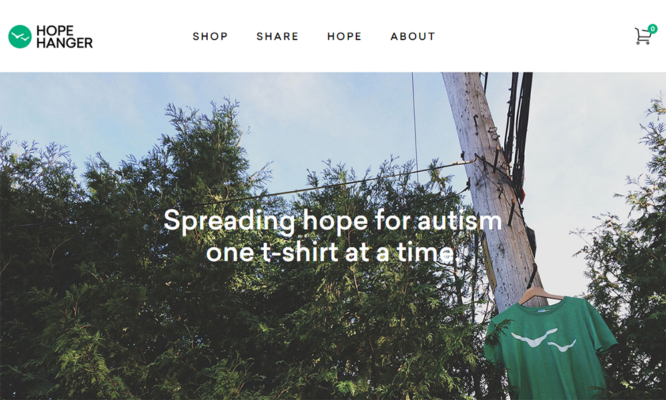Click the cart item count badge
The image size is (666, 400).
[653, 29]
